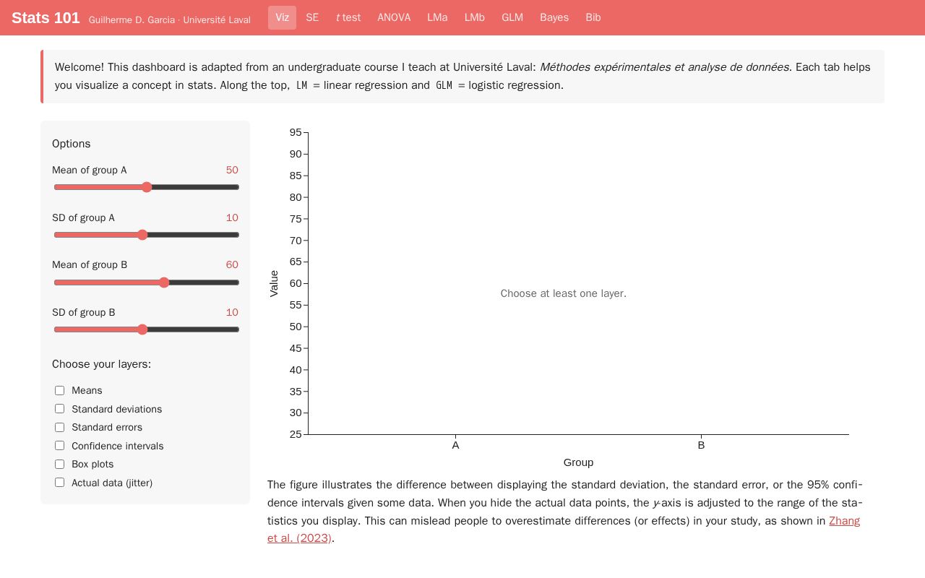Click the SD of group A slider handle
Viewport: 925px width, 578px height.
point(142,235)
